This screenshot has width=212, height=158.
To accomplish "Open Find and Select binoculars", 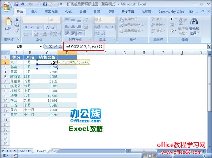I will coord(194,26).
